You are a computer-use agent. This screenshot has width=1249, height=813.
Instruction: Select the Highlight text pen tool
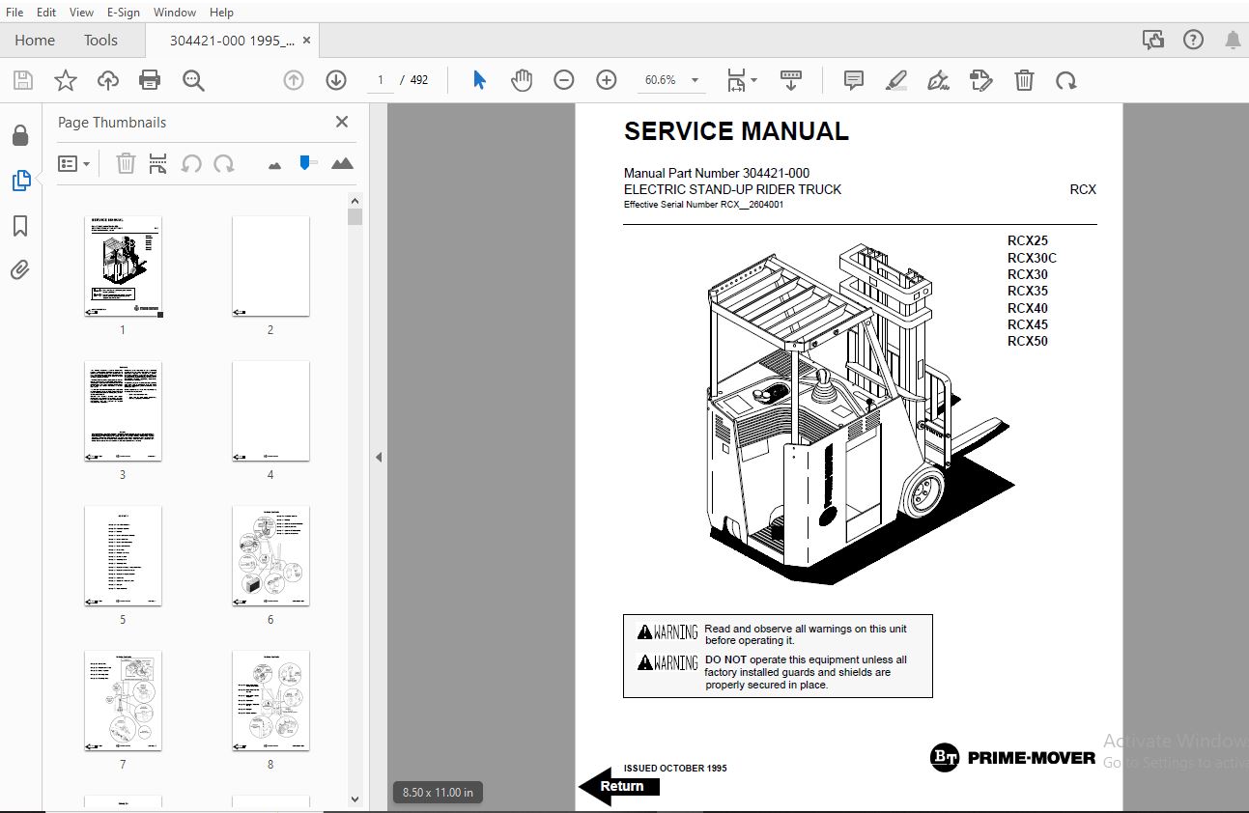[x=896, y=80]
